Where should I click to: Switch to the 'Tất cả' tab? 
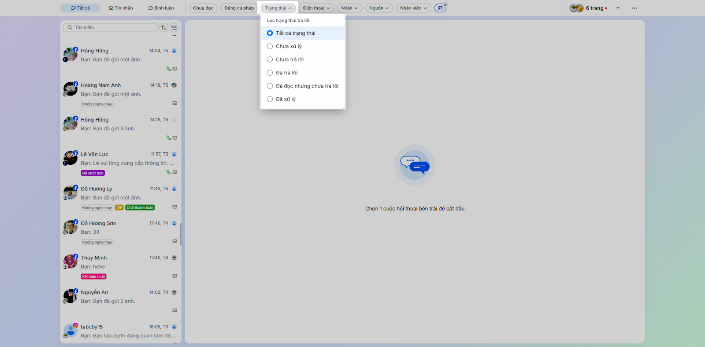coord(80,8)
